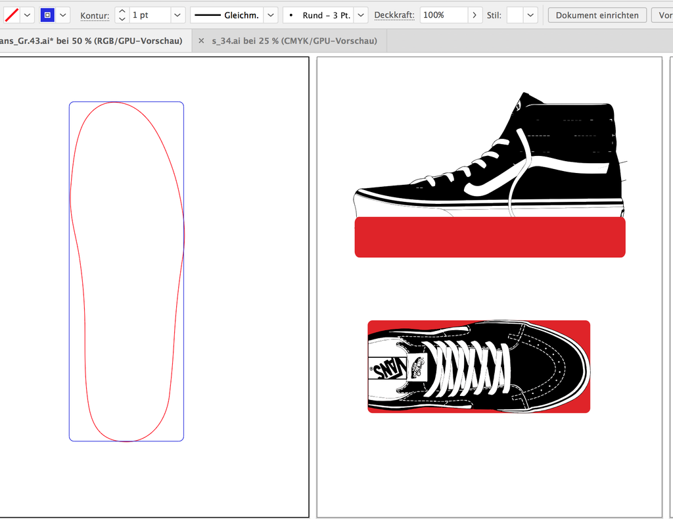Increase stroke weight with stepper up arrow
Viewport: 673px width, 519px height.
pos(122,11)
